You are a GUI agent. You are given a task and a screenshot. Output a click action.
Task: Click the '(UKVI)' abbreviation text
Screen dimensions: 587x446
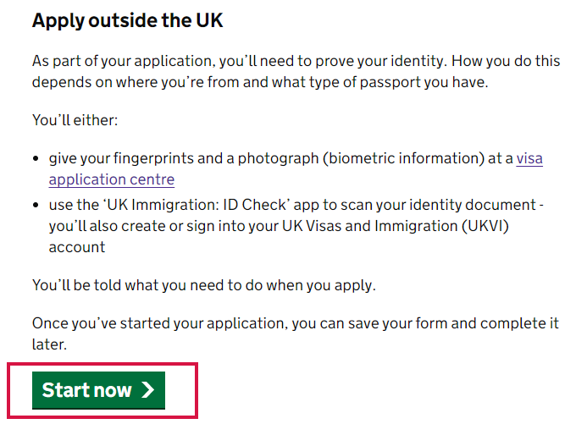(x=485, y=226)
